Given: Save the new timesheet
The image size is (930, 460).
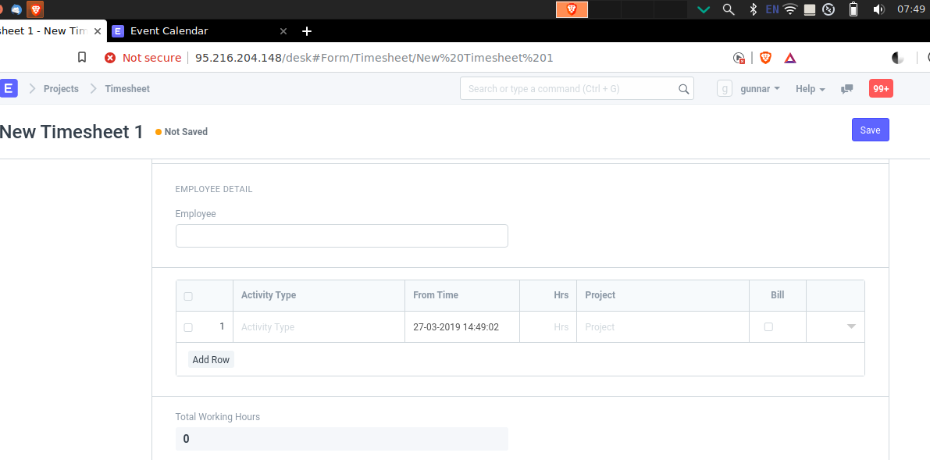Looking at the screenshot, I should point(870,130).
